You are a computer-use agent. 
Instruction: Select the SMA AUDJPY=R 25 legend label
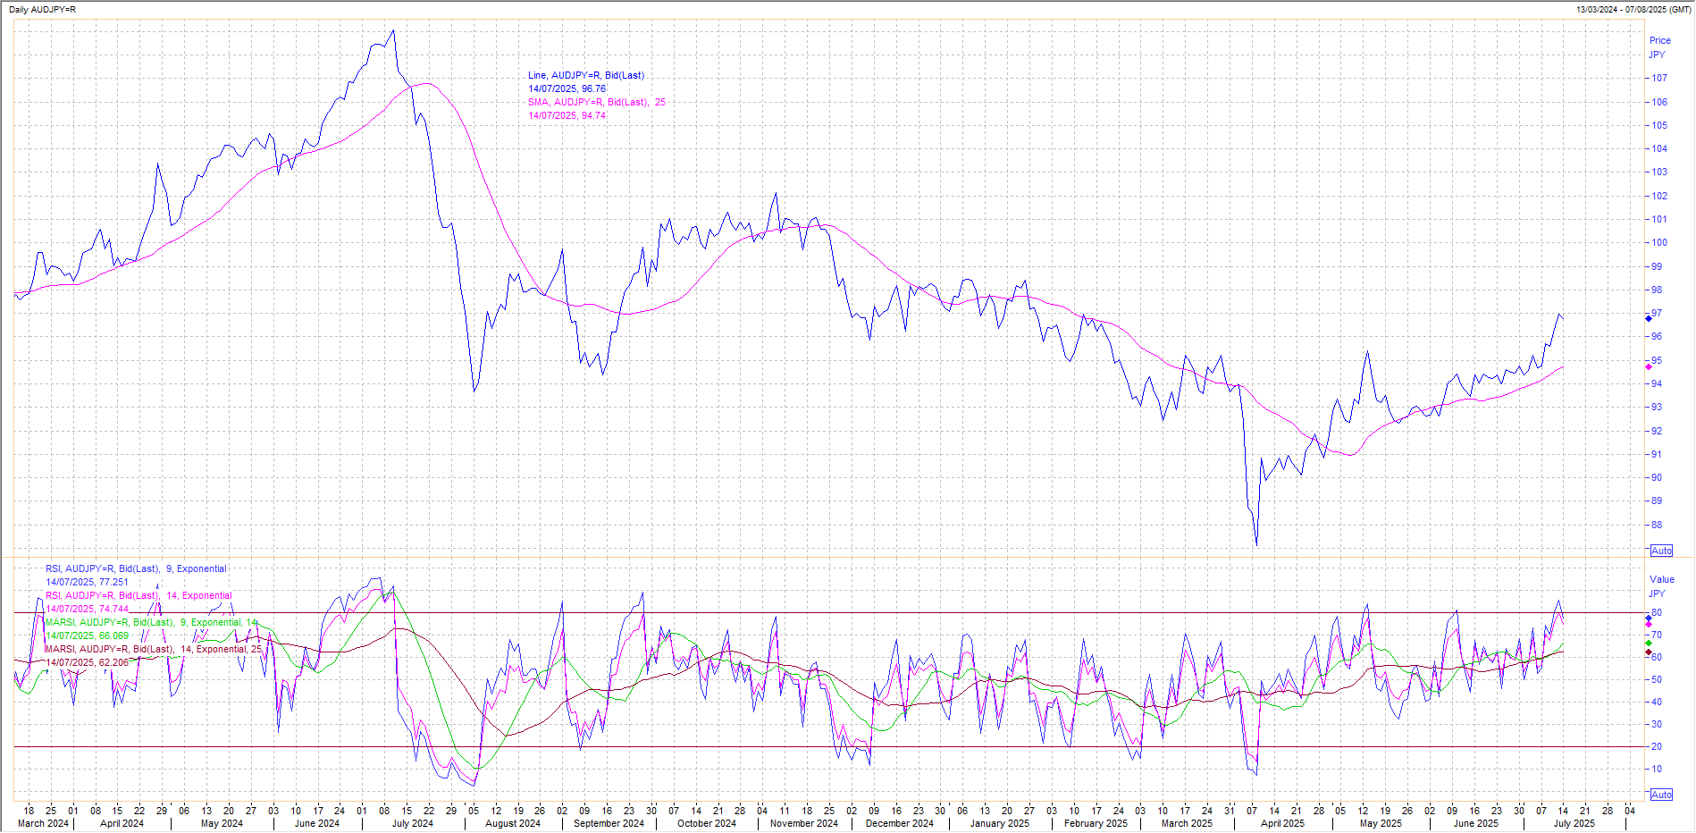(596, 103)
